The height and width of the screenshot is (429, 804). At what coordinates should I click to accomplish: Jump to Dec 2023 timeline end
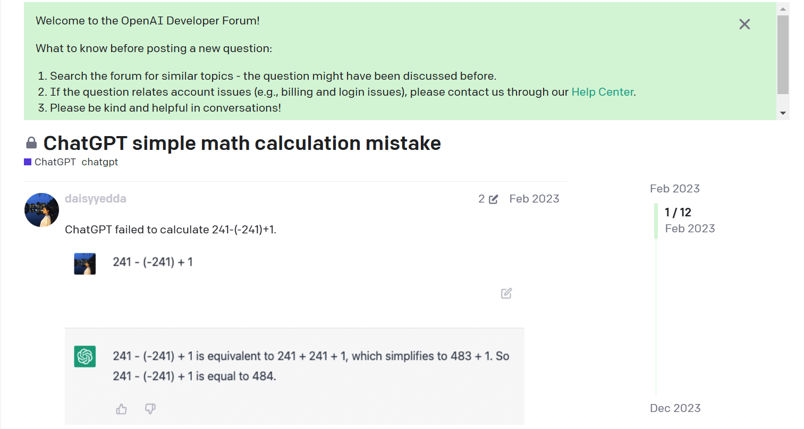click(675, 408)
